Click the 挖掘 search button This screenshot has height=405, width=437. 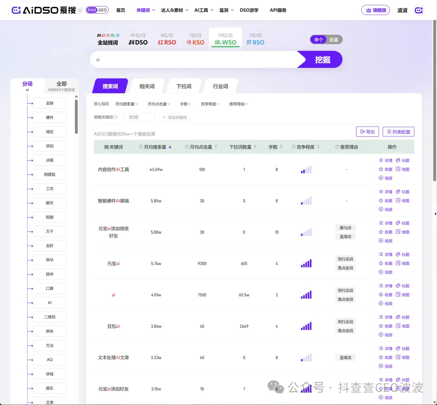pyautogui.click(x=322, y=60)
